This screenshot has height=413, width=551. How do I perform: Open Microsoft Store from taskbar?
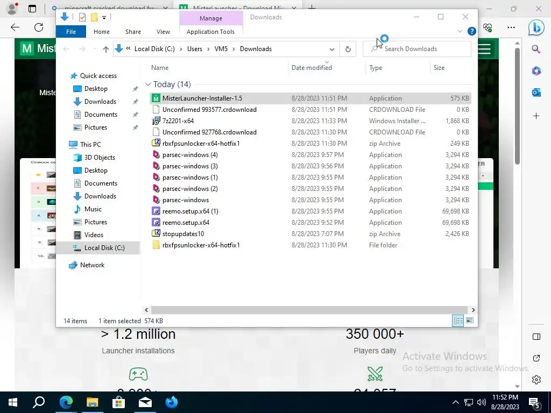119,402
